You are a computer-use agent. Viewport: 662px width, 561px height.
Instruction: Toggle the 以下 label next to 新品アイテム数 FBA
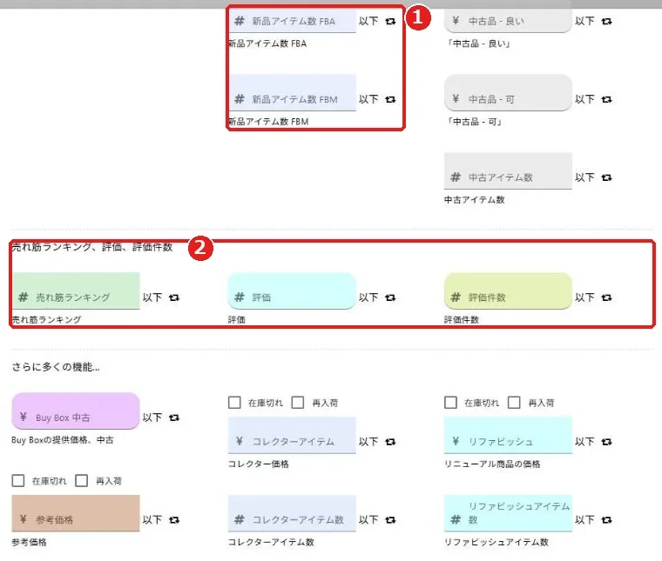point(368,21)
